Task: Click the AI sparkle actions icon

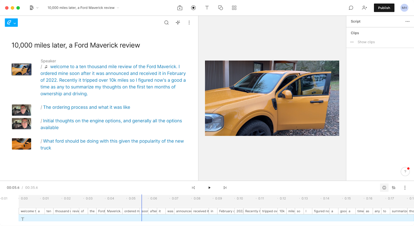Action: pos(178,23)
